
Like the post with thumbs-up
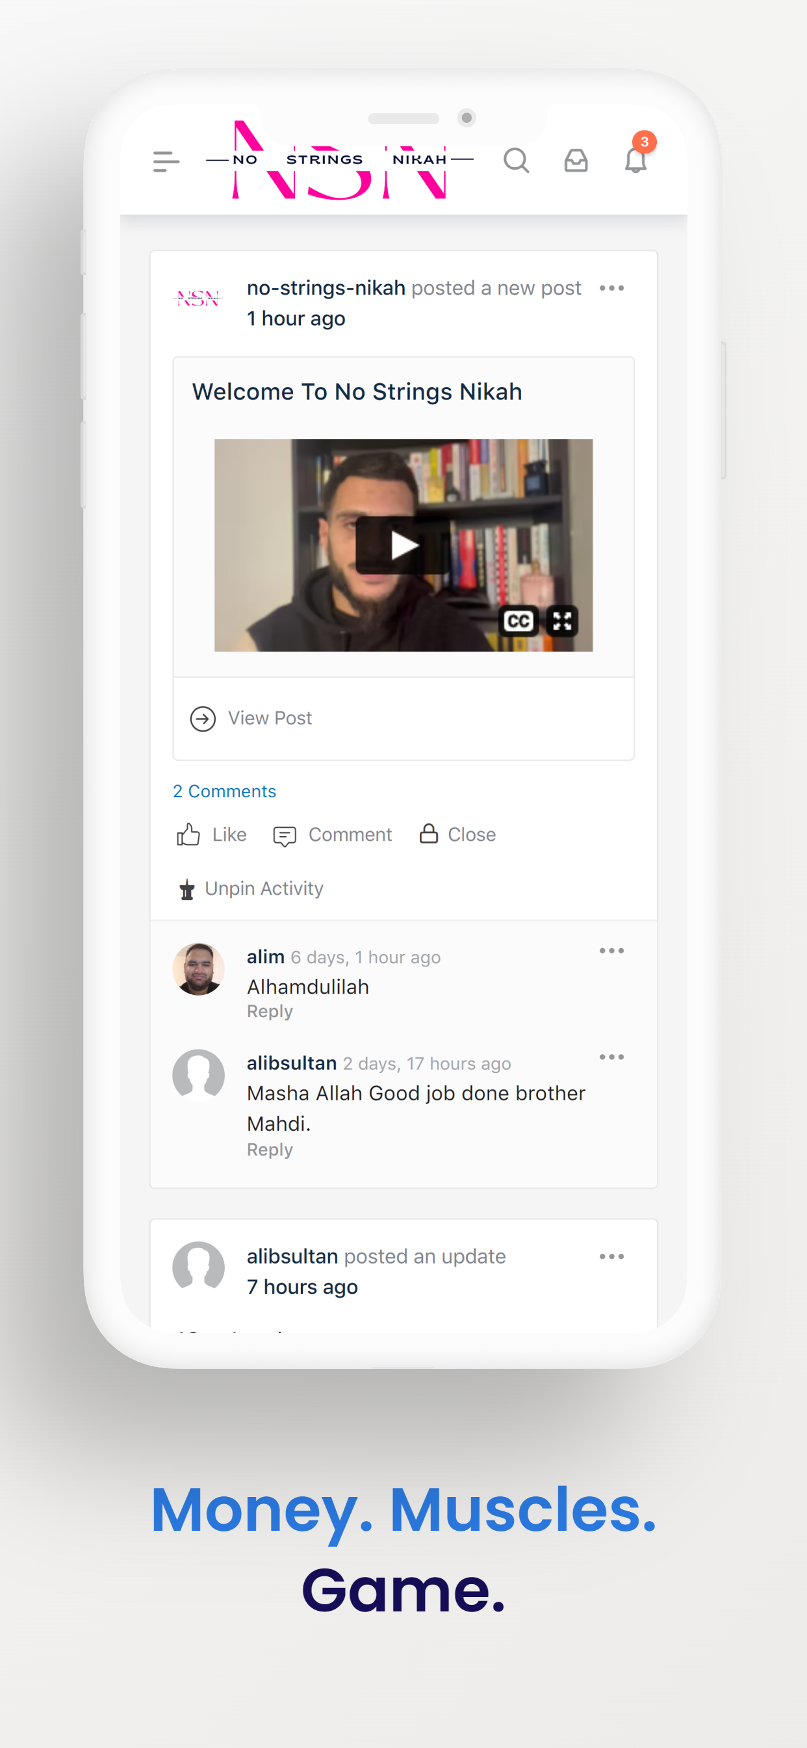(211, 834)
